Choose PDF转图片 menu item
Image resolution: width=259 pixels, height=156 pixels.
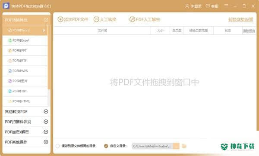click(x=25, y=81)
